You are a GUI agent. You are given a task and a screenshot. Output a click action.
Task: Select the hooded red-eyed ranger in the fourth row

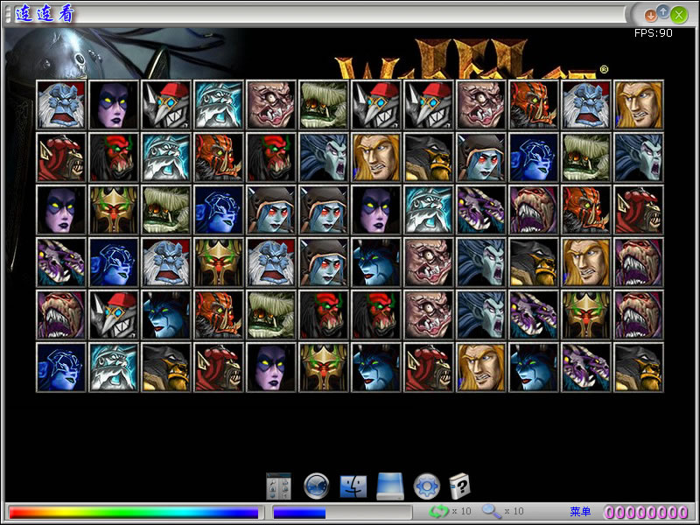point(324,262)
